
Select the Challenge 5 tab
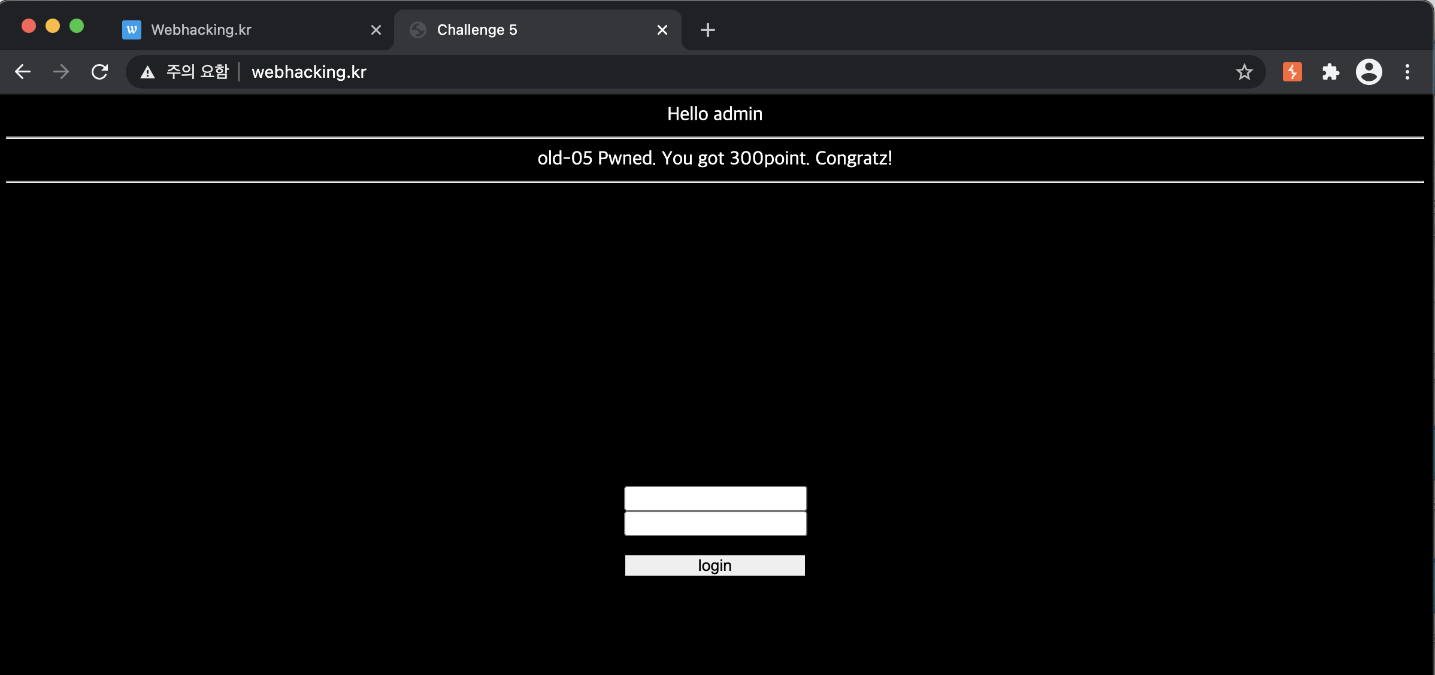[527, 30]
